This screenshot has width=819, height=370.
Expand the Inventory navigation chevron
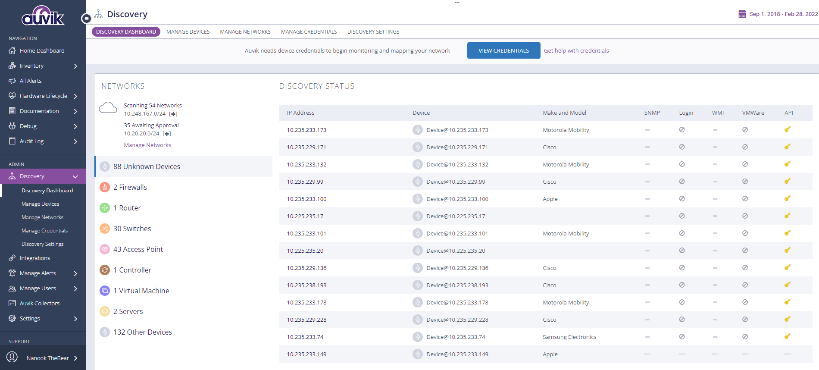click(75, 66)
